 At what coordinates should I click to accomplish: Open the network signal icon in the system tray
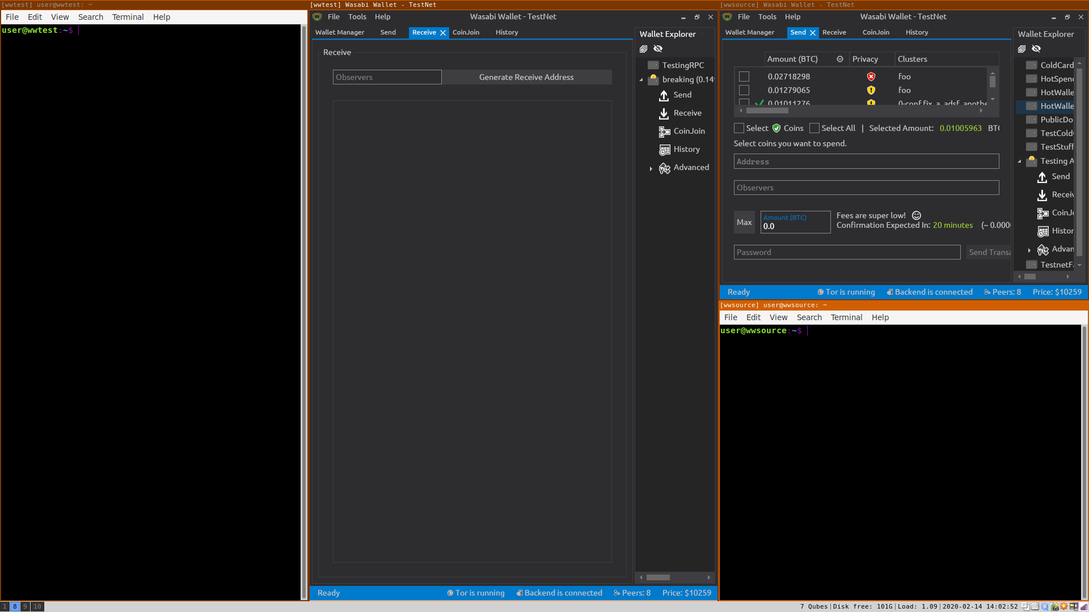tap(1084, 607)
